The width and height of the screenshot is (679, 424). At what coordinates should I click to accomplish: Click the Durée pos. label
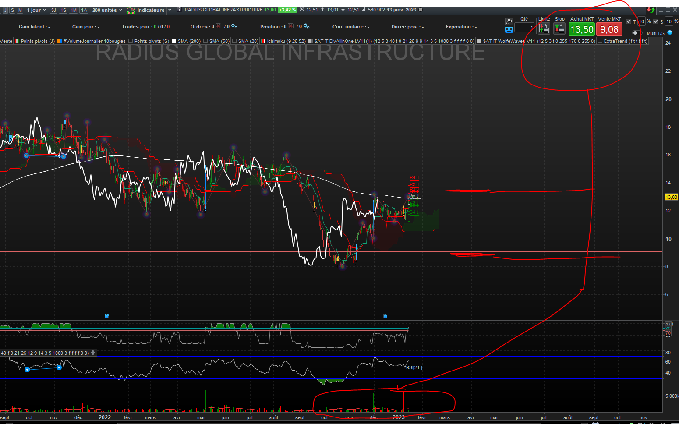point(407,27)
